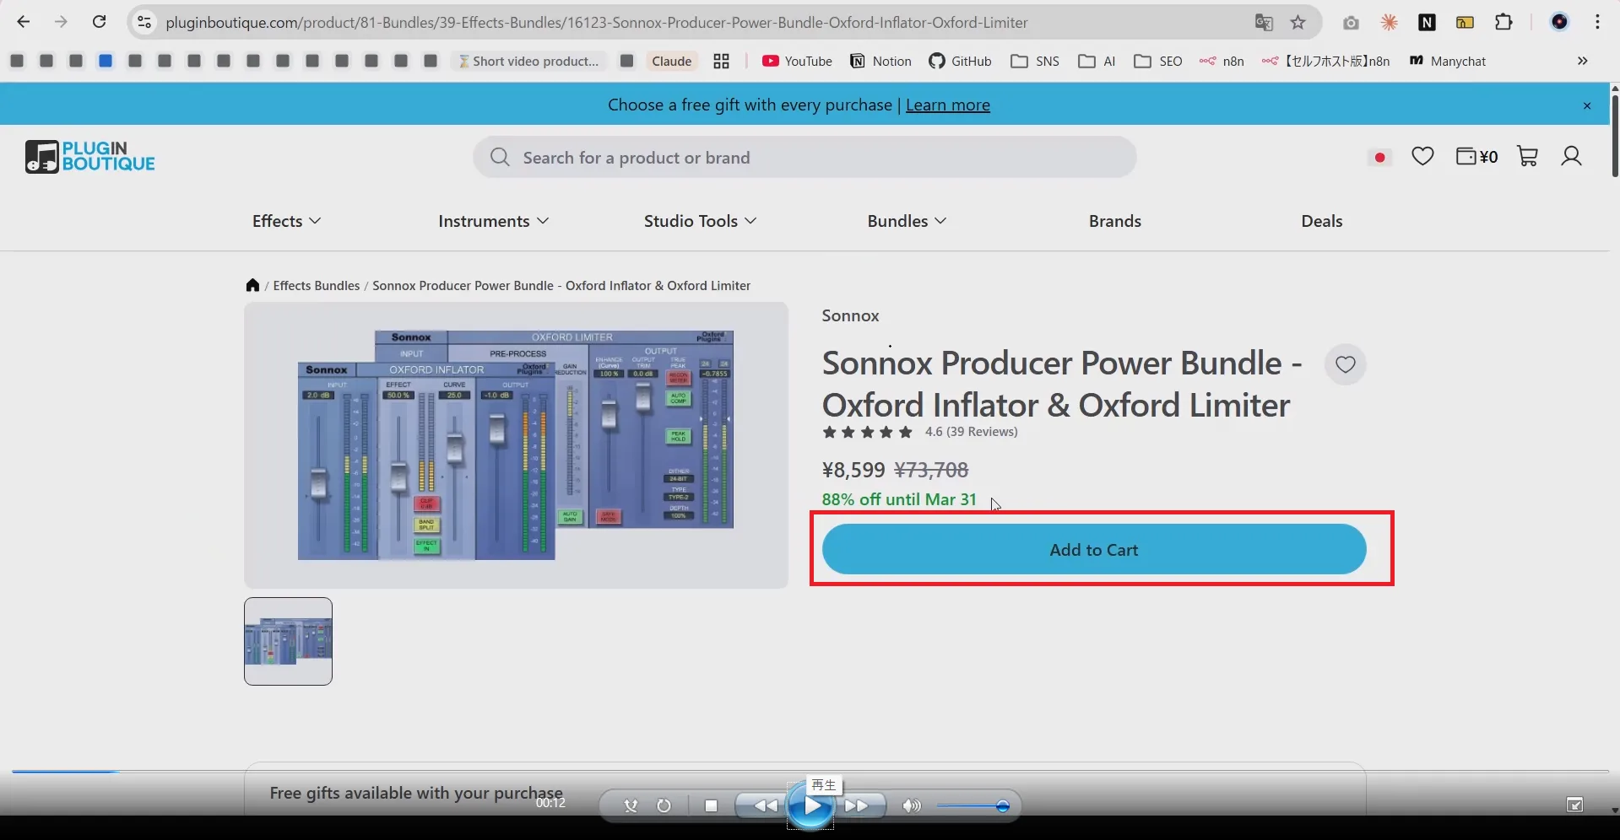Image resolution: width=1620 pixels, height=840 pixels.
Task: Mute the video via the speaker icon
Action: point(910,805)
